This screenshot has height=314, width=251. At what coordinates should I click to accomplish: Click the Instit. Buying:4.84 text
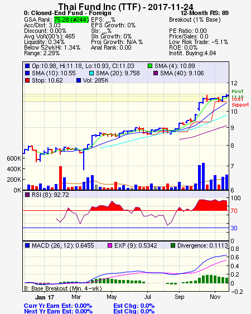click(x=192, y=54)
